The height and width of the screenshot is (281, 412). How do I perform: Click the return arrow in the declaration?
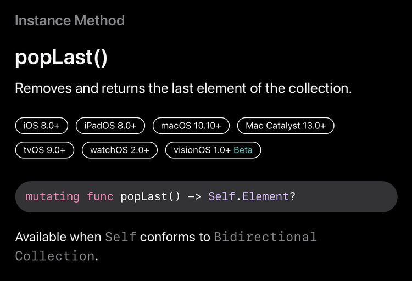194,196
